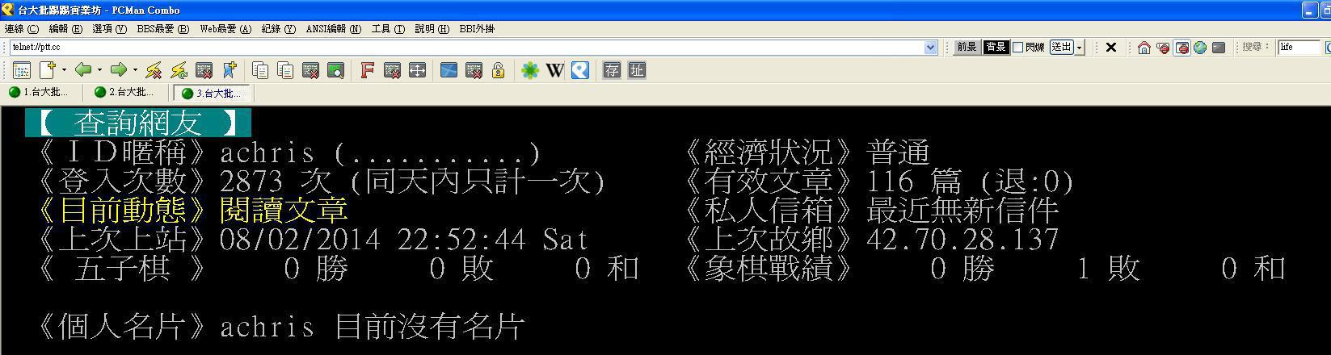Click the blue Q search icon

point(579,70)
